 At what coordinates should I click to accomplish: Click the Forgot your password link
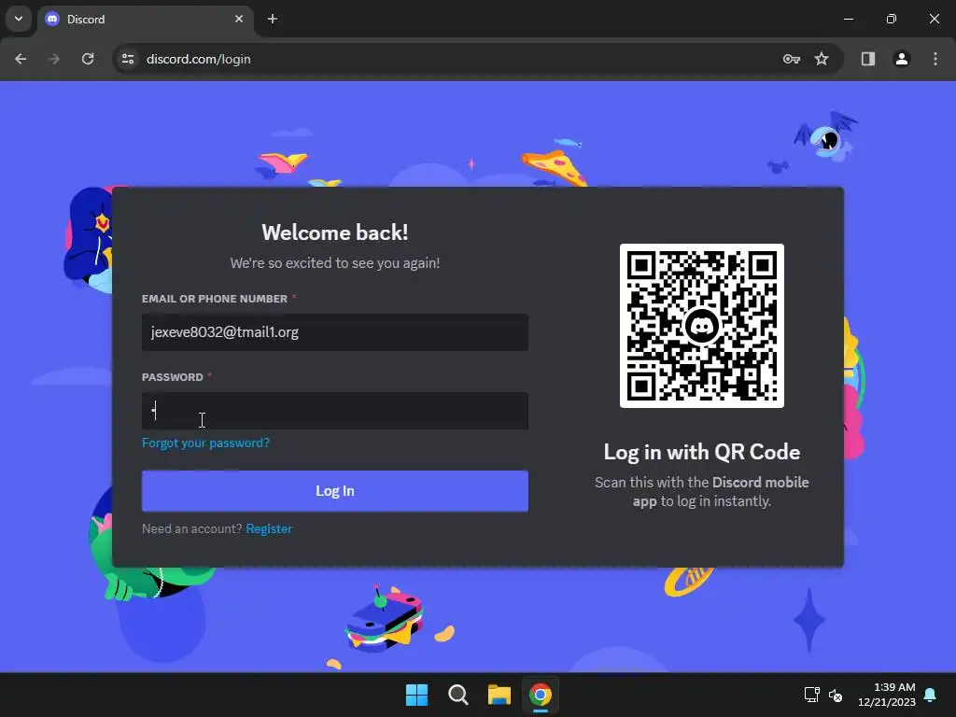coord(205,443)
